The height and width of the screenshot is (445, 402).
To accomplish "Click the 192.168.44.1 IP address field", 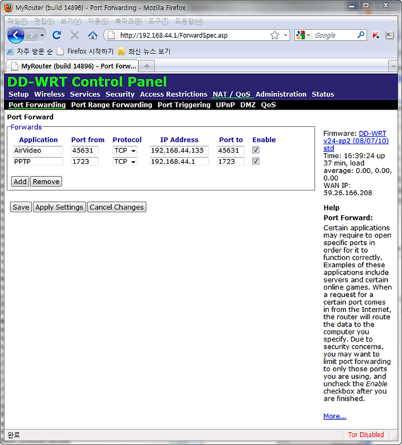I will (x=179, y=162).
